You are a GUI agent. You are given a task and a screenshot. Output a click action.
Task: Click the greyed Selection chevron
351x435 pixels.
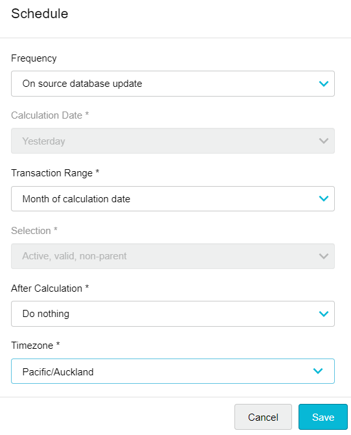tap(323, 256)
